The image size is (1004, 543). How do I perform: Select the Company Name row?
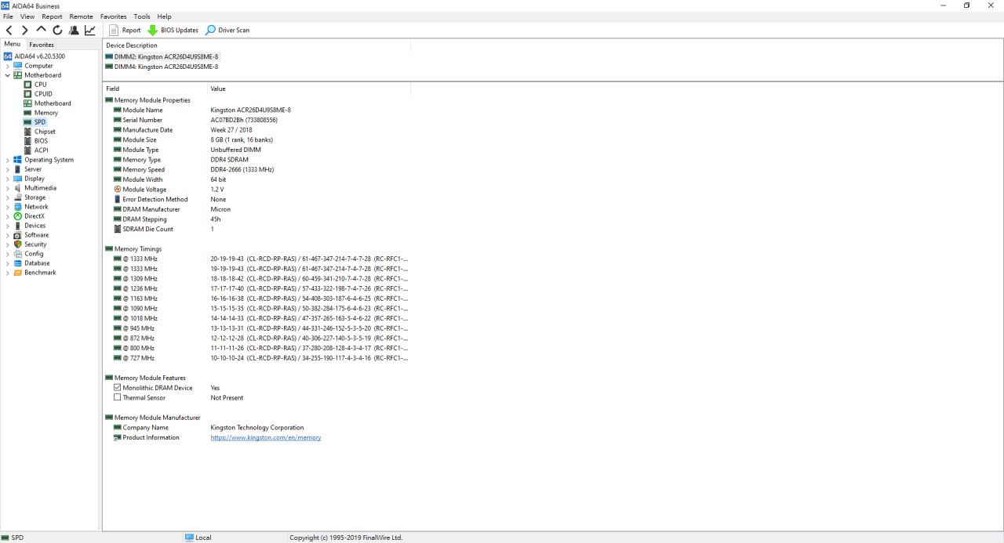(257, 428)
